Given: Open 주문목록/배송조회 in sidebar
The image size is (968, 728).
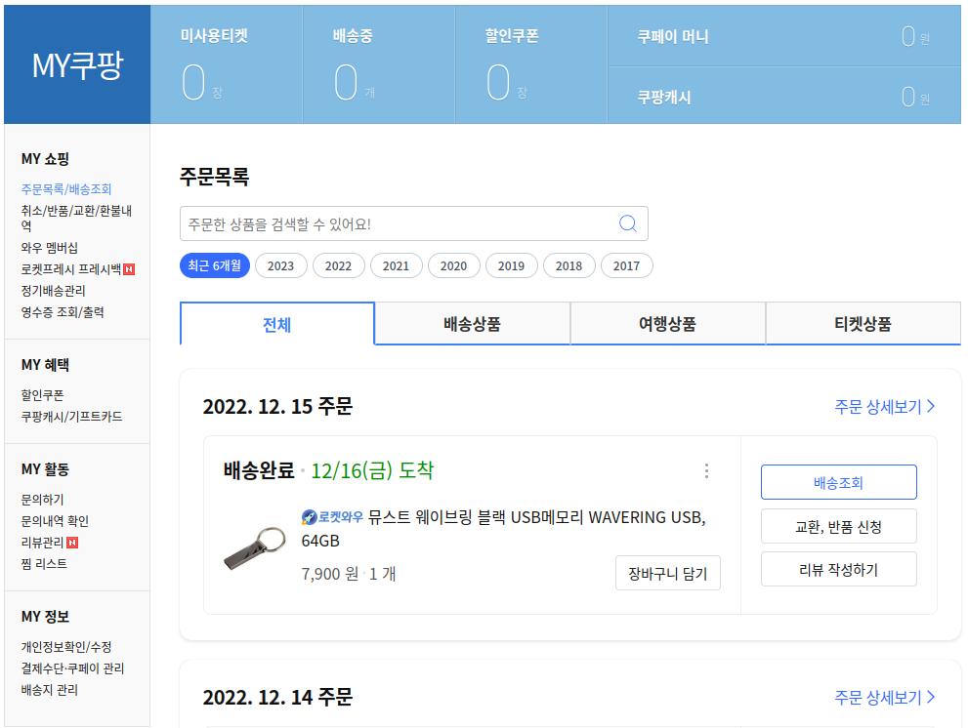Looking at the screenshot, I should click(x=66, y=188).
